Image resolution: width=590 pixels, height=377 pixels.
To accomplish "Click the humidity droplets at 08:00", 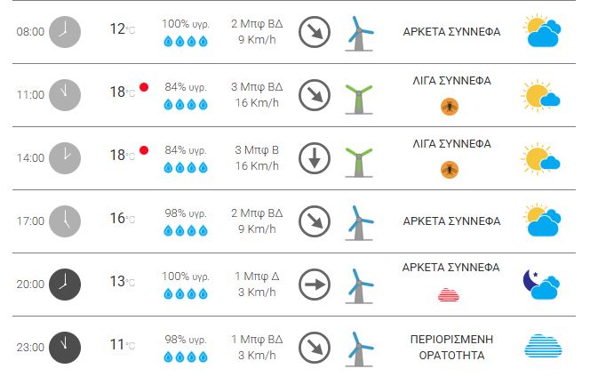I will point(185,41).
